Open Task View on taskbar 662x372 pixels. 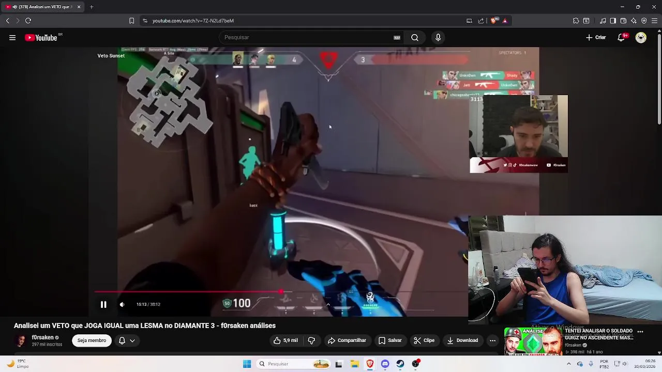[339, 364]
